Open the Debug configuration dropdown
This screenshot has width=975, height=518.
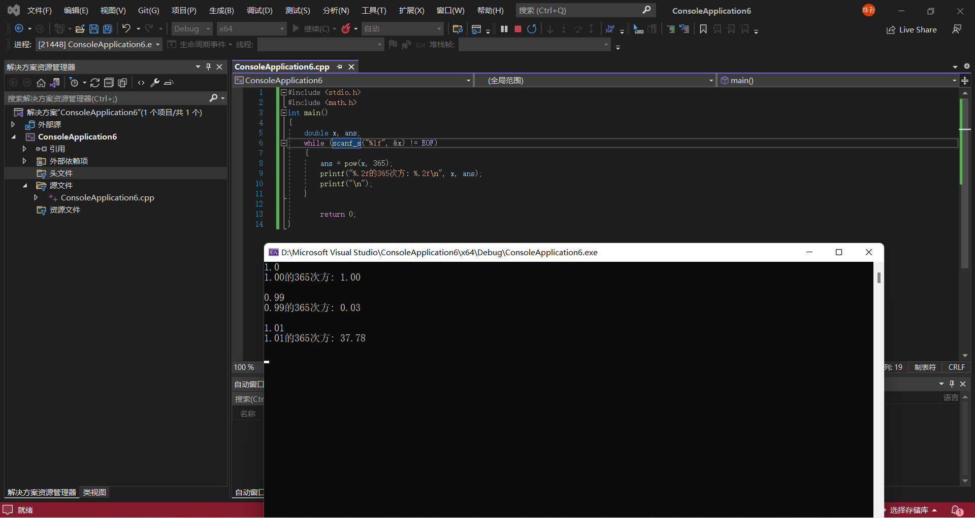pos(192,29)
